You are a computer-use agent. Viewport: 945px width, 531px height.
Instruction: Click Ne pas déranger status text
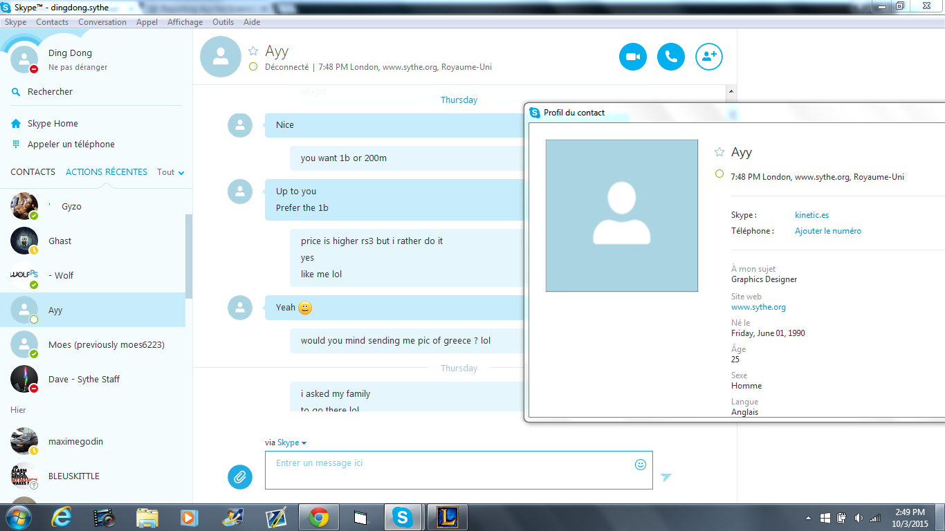point(77,67)
